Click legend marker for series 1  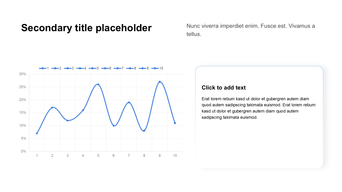42,68
